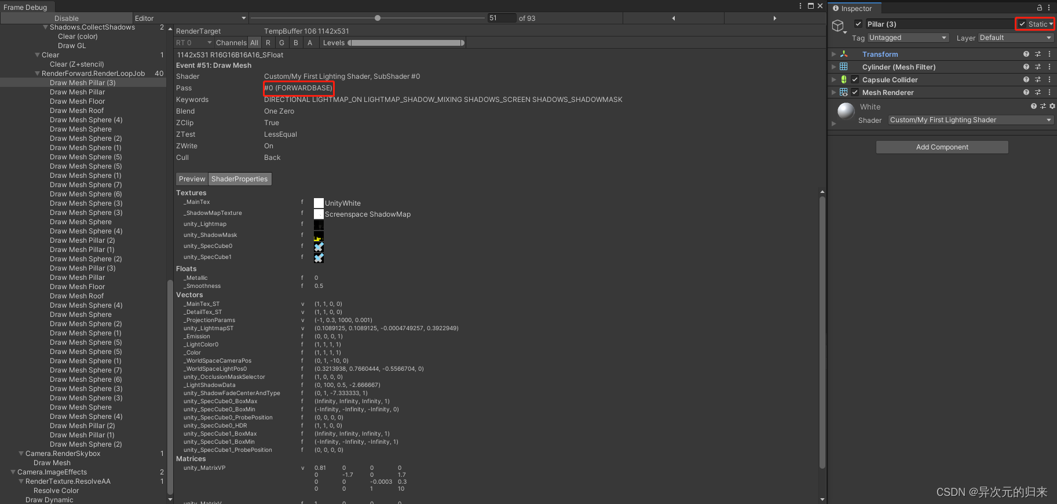Click the Add Component button
Screen dimensions: 1057x504
click(x=942, y=147)
